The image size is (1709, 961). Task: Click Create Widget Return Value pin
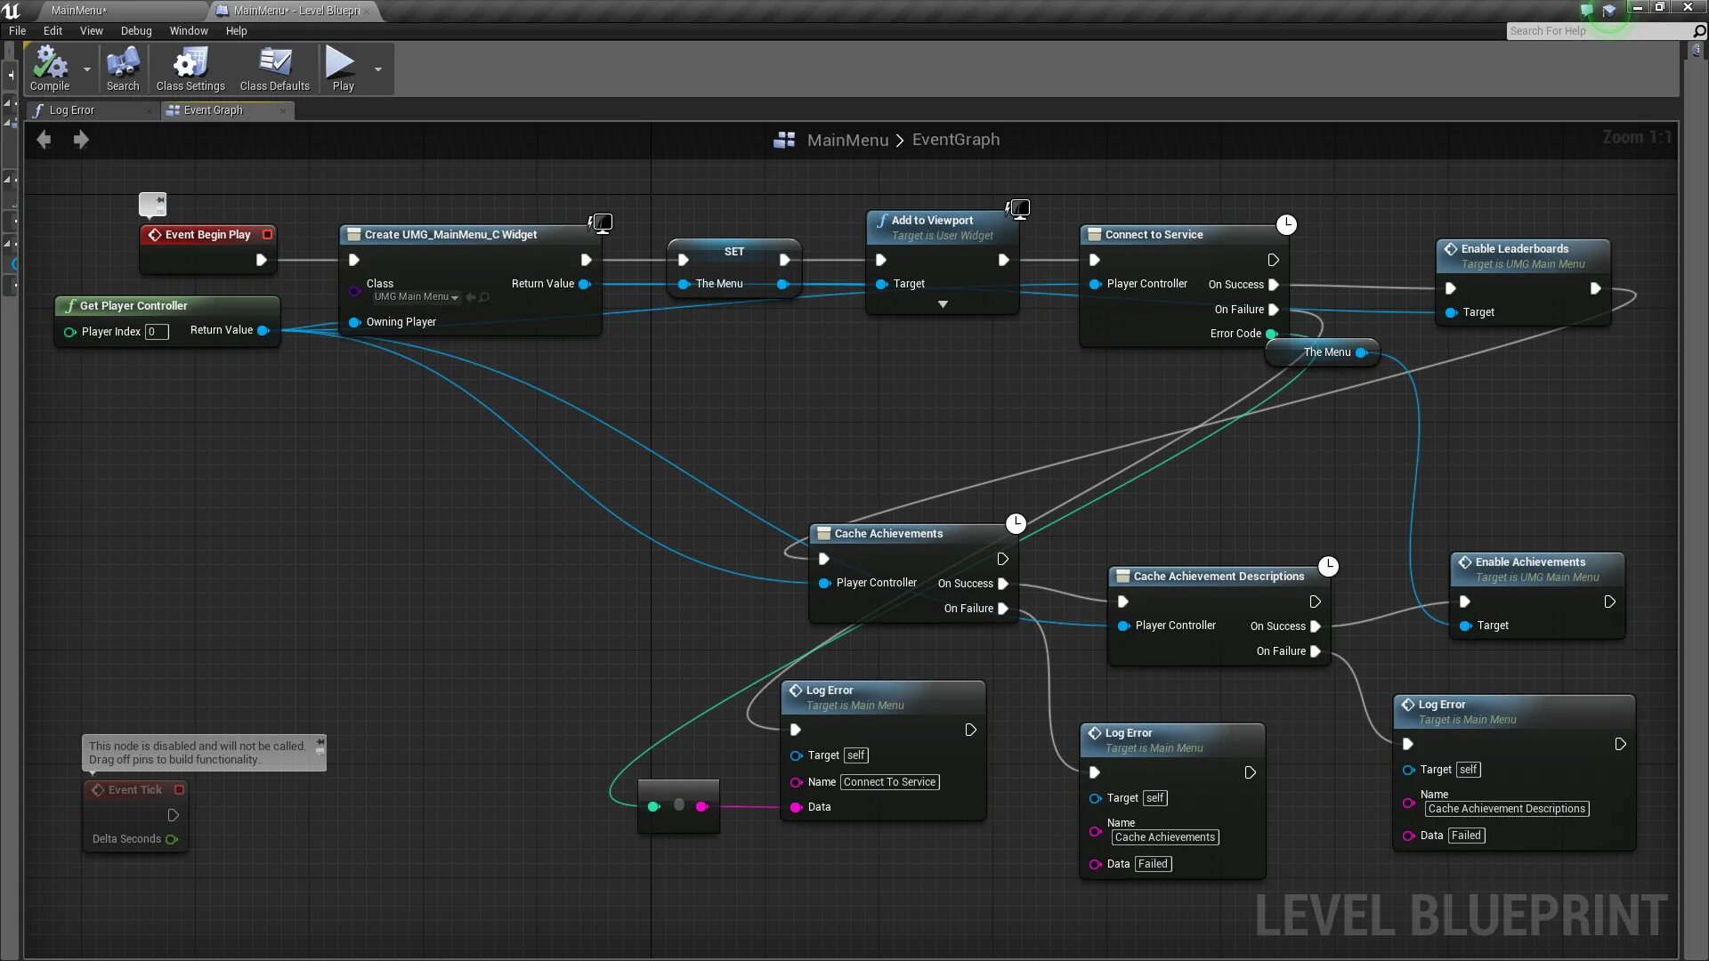[585, 284]
